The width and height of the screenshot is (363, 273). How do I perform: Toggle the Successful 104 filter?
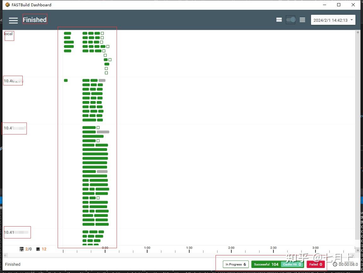pyautogui.click(x=266, y=265)
